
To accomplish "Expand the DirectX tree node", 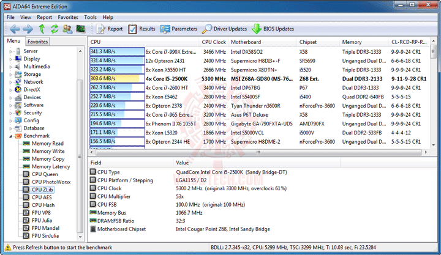I will click(x=10, y=90).
